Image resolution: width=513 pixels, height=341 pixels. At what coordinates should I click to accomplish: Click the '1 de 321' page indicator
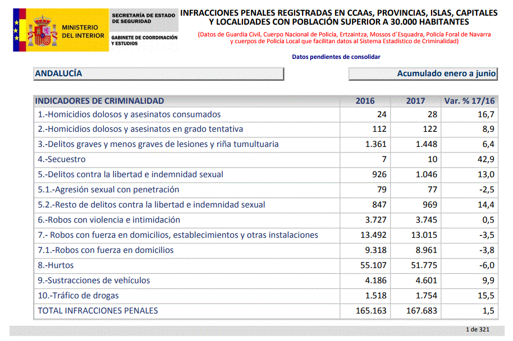tap(477, 329)
